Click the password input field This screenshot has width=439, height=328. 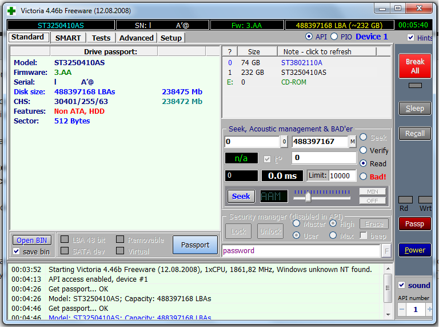point(301,251)
